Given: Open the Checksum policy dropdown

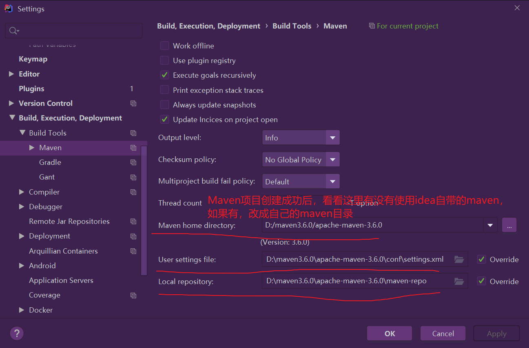Looking at the screenshot, I should tap(301, 160).
